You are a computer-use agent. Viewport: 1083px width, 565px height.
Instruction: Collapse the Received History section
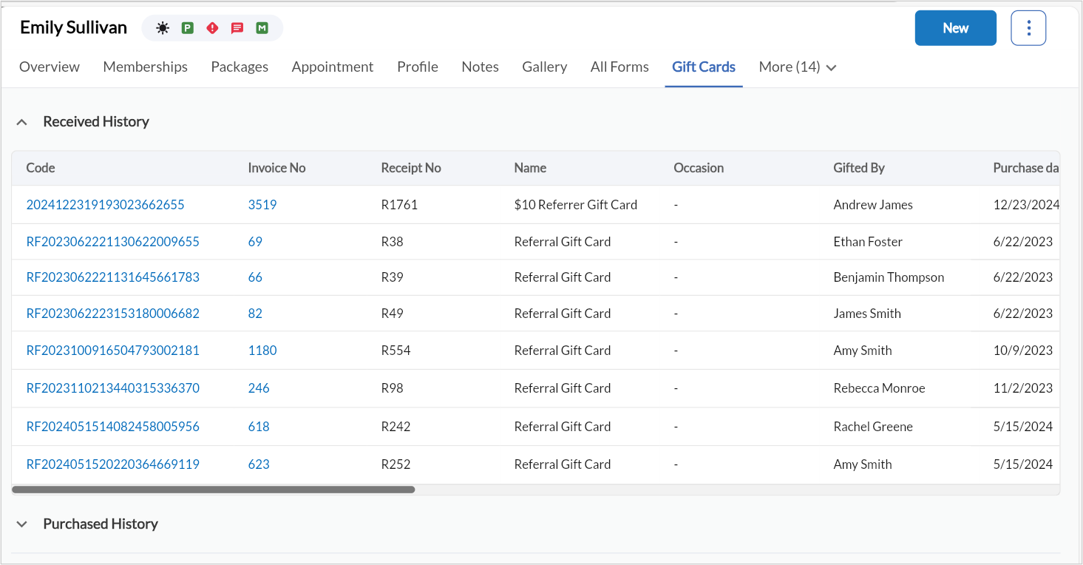tap(22, 122)
